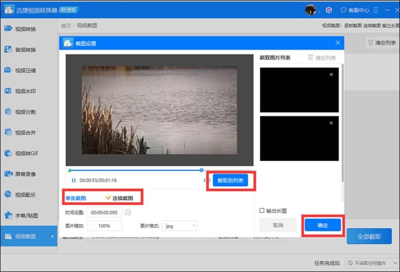The height and width of the screenshot is (272, 400).
Task: Go to 首页 in the breadcrumb
Action: tap(66, 25)
